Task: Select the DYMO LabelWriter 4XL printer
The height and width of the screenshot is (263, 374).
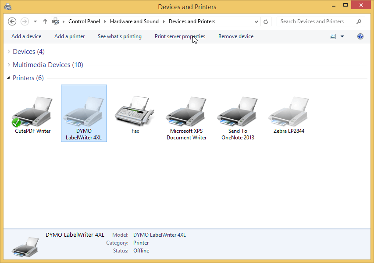Action: point(84,113)
